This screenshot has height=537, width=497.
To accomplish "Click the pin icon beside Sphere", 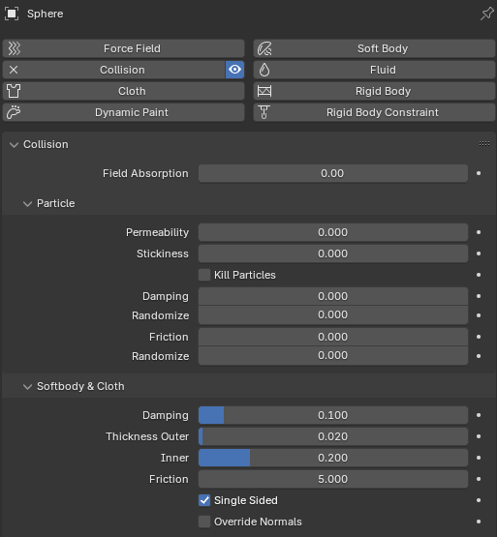I will pos(486,14).
